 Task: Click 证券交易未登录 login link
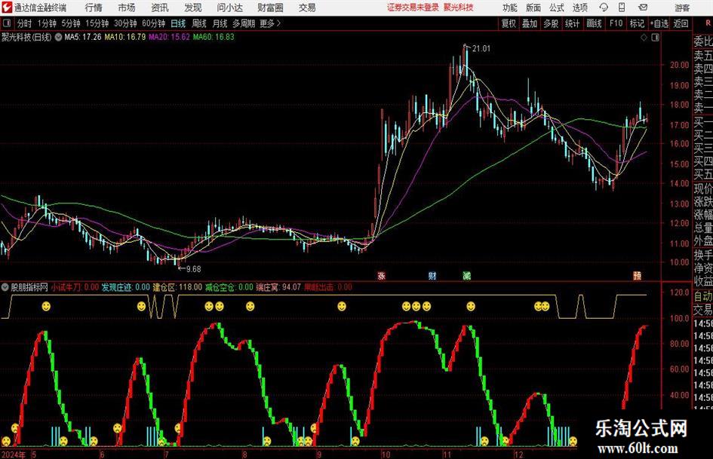[413, 8]
